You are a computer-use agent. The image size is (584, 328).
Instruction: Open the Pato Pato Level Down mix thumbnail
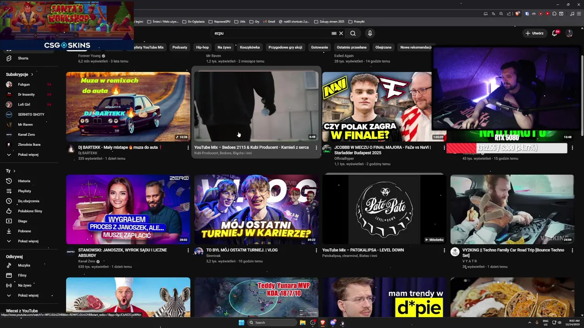pyautogui.click(x=384, y=209)
